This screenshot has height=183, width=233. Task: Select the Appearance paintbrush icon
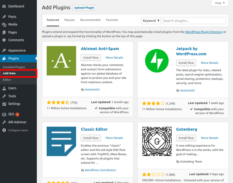click(4, 51)
